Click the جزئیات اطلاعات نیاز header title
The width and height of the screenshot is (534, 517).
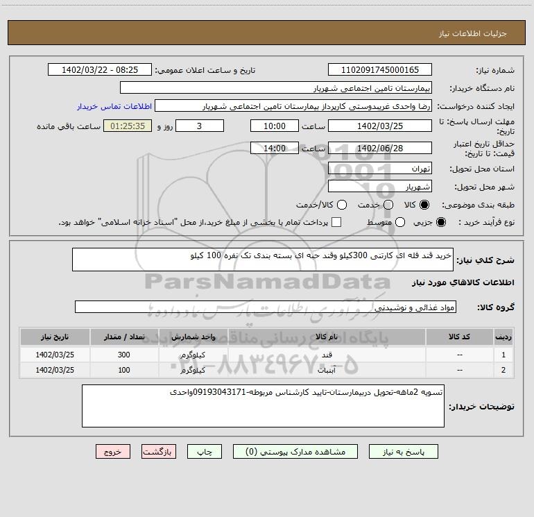click(473, 33)
